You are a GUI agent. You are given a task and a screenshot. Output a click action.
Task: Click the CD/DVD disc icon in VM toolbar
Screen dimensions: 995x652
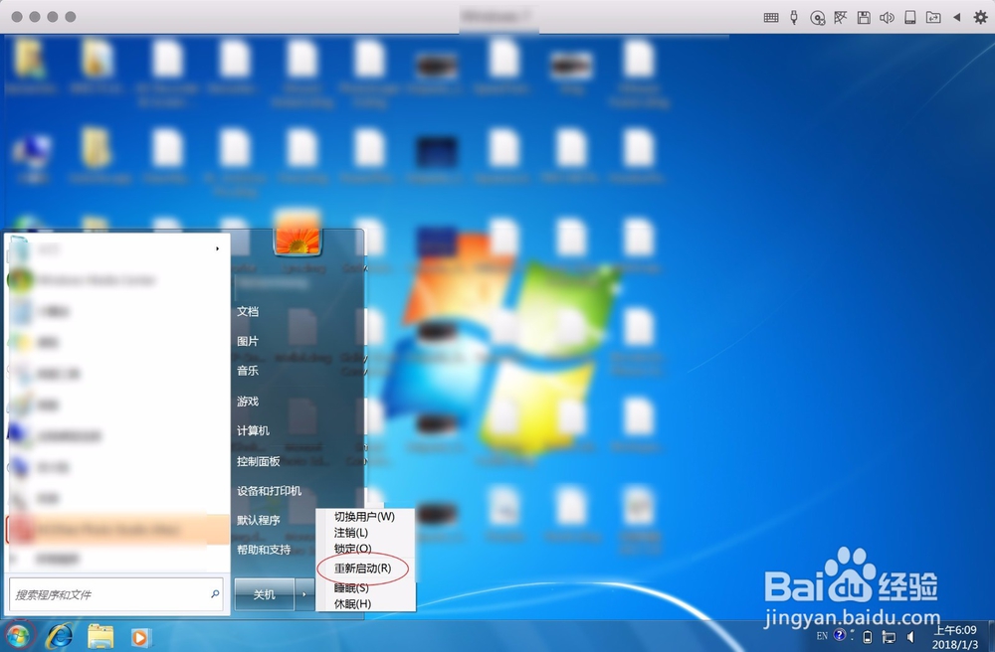click(x=817, y=18)
